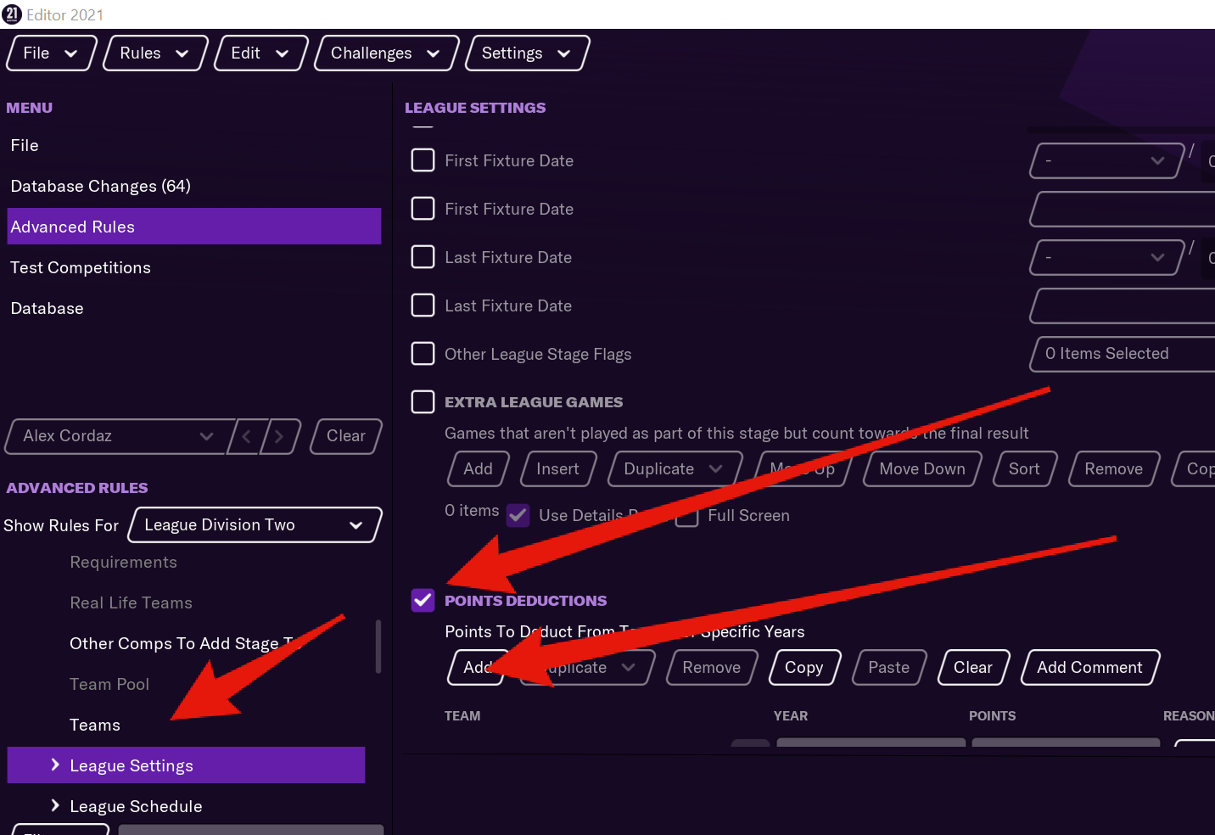
Task: Check the Extra League Games option
Action: tap(423, 401)
